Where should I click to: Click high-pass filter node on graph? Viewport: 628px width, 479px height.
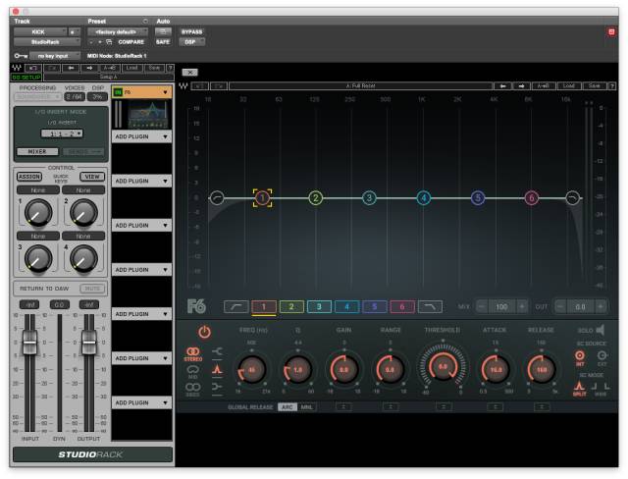pyautogui.click(x=217, y=198)
